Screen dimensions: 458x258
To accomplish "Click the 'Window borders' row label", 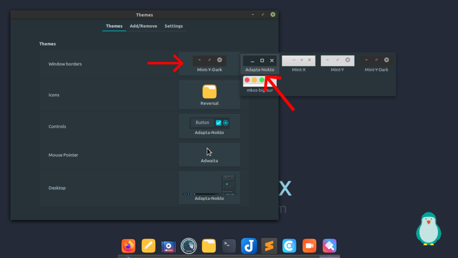I will click(x=65, y=64).
